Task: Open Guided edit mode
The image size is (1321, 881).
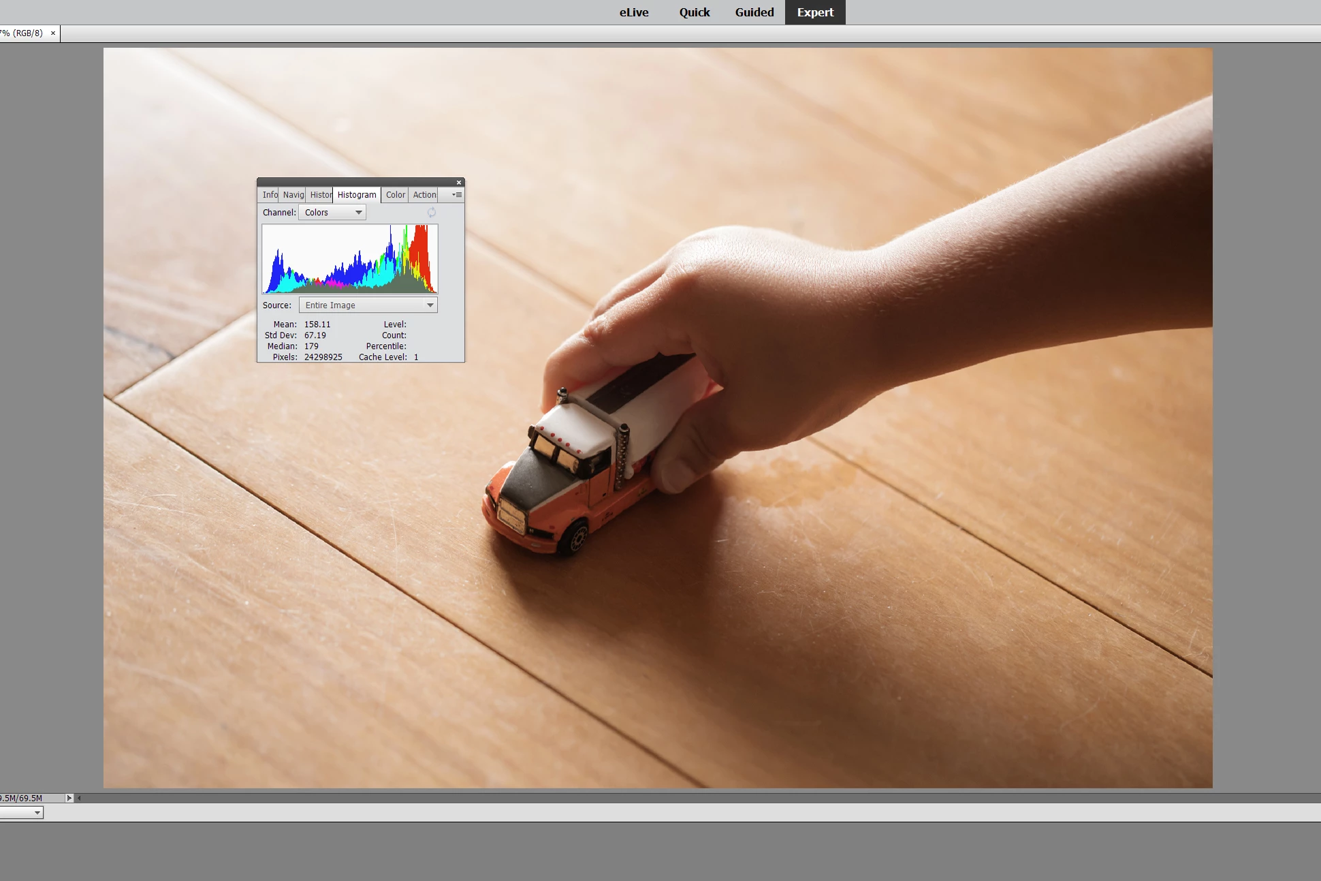Action: click(x=754, y=12)
